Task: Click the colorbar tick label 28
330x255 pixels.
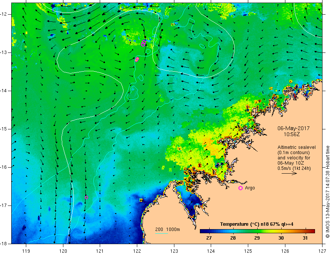Action: 233,238
